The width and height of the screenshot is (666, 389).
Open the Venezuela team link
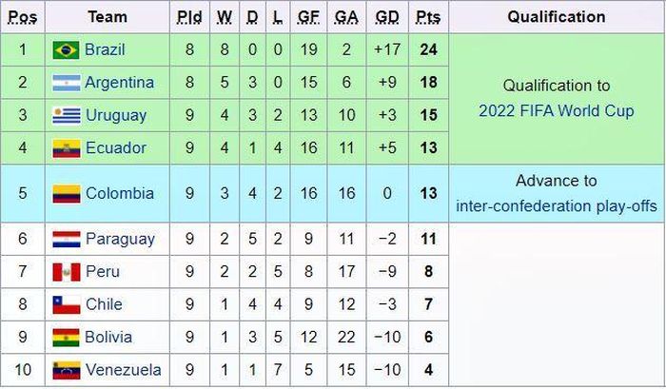tap(123, 370)
